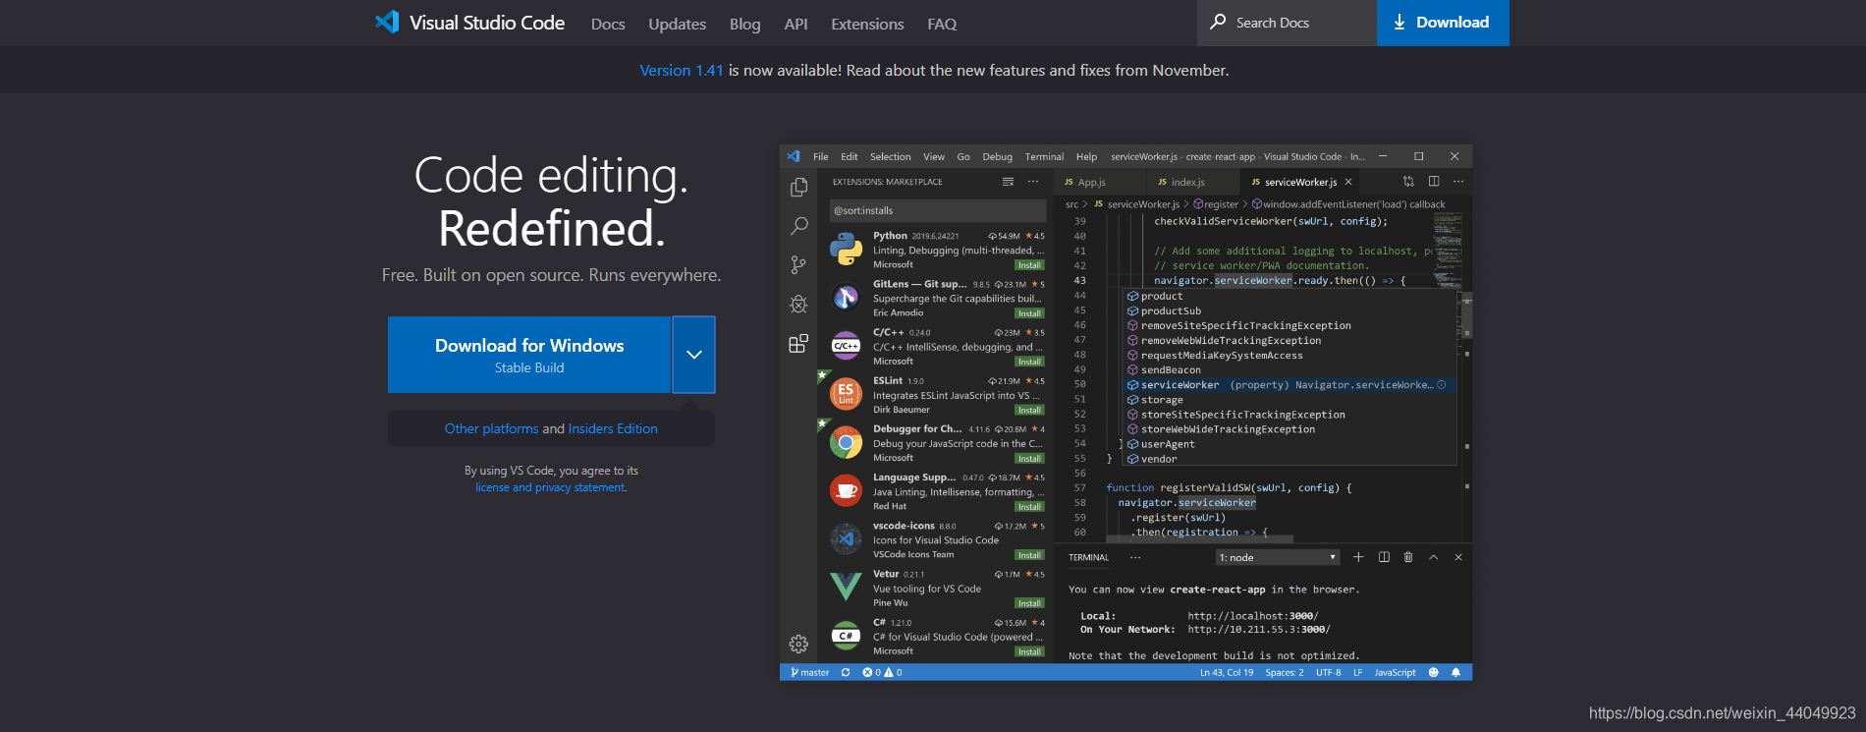Click the Python extension icon
This screenshot has width=1866, height=732.
(x=846, y=250)
